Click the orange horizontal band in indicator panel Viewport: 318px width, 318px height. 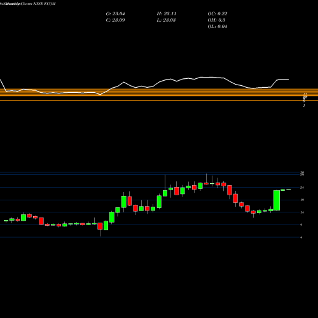click(159, 95)
